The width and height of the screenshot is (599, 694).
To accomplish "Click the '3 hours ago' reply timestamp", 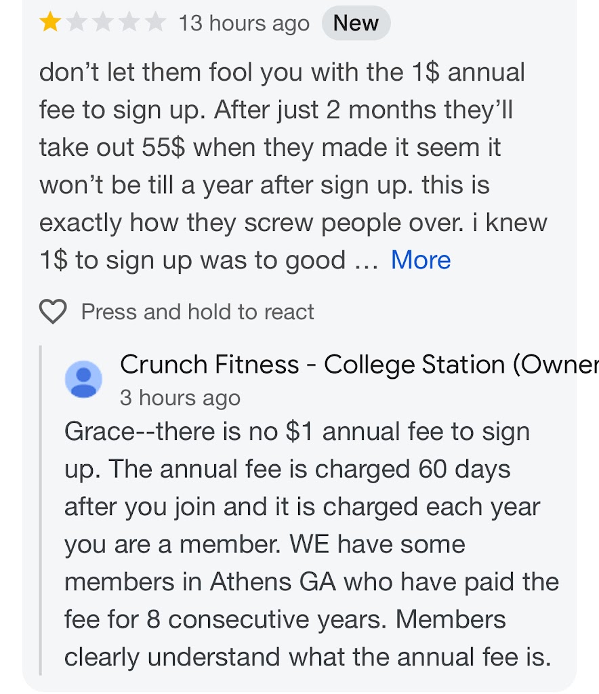I will tap(180, 398).
